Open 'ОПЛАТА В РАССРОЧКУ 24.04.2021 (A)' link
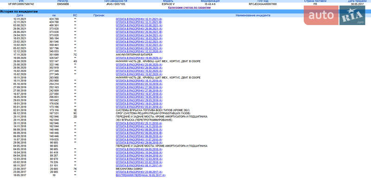371x191 pixels. (x=139, y=35)
